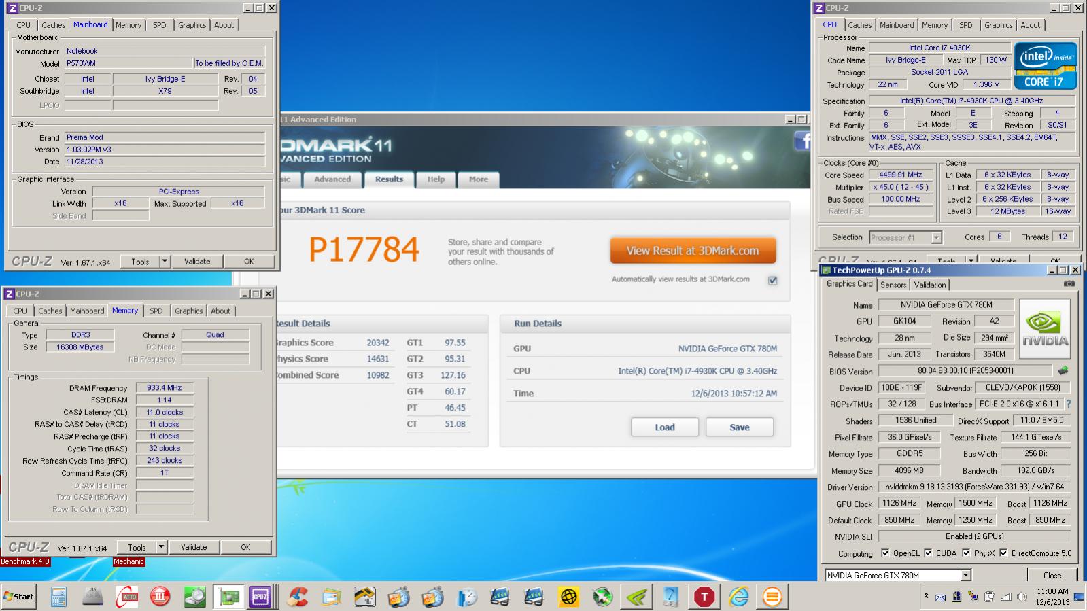
Task: Launch CCleaner from the taskbar
Action: [x=297, y=597]
